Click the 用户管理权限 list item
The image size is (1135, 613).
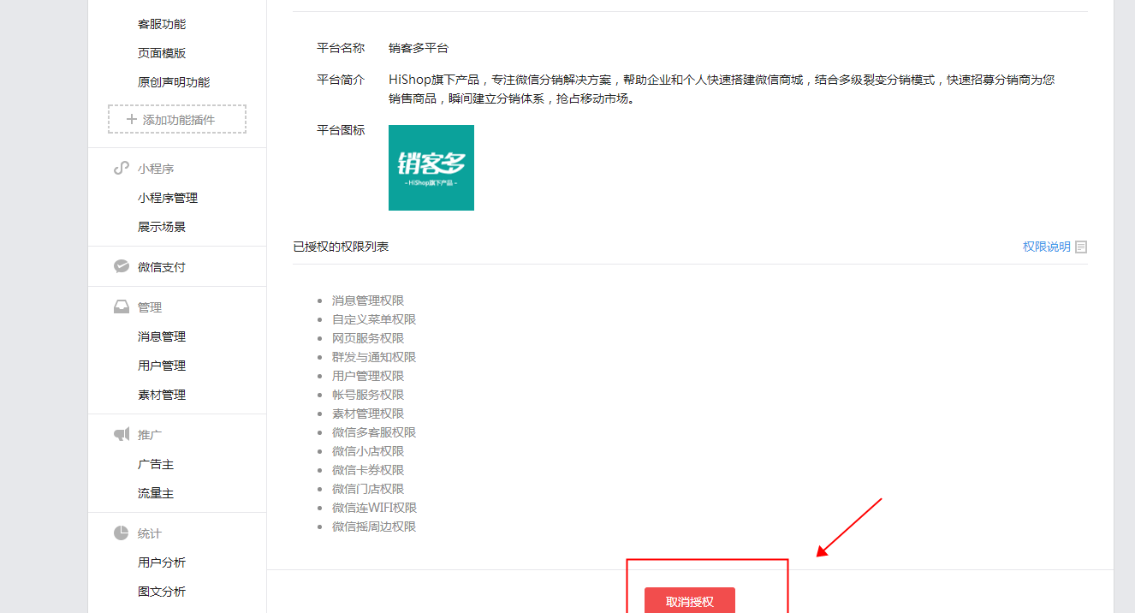point(368,376)
